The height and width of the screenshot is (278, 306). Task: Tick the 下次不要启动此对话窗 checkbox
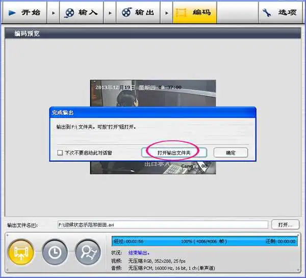point(60,153)
